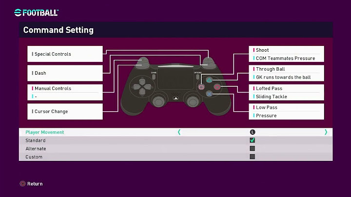The image size is (351, 197).
Task: Click the left analog stick on the controller
Action: click(159, 101)
